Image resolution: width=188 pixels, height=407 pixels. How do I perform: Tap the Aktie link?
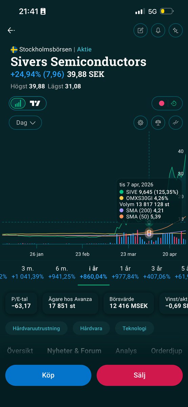tap(84, 50)
